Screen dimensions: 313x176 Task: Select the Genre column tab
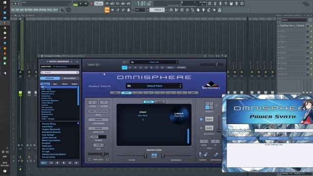point(65,84)
